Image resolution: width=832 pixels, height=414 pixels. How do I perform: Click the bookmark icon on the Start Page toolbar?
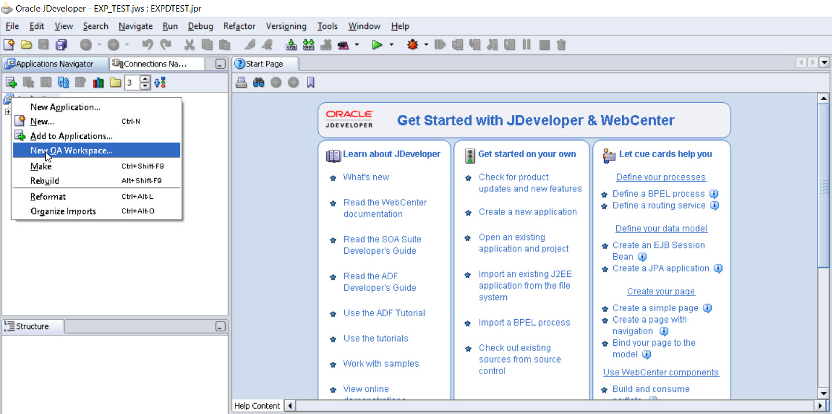tap(311, 82)
